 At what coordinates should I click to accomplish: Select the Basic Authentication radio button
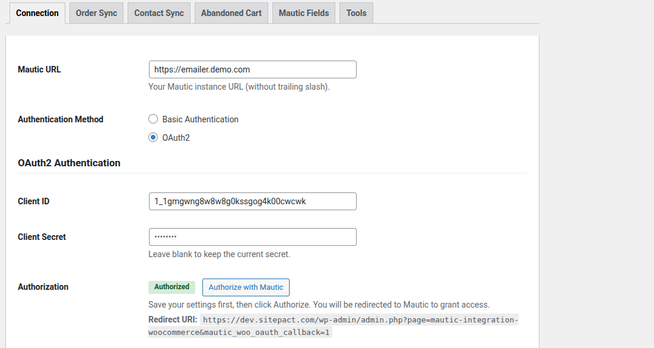click(x=153, y=119)
